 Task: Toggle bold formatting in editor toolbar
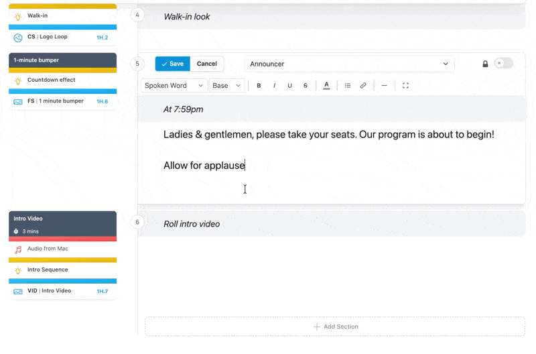259,86
